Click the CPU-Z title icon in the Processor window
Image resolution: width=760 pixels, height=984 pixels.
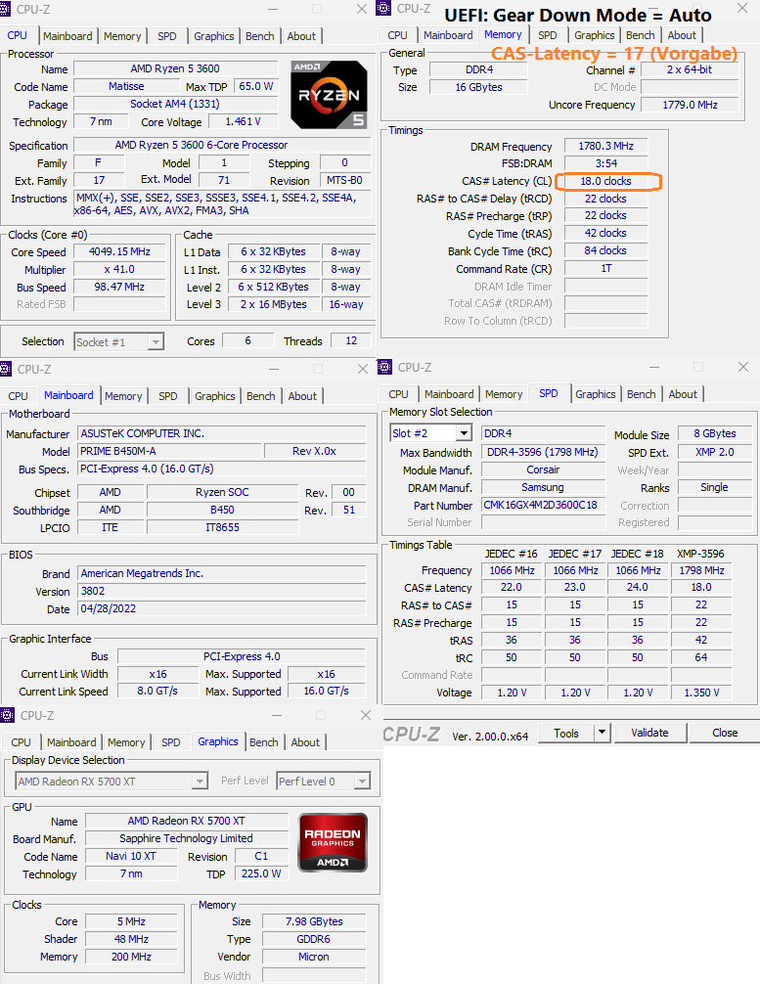[5, 10]
